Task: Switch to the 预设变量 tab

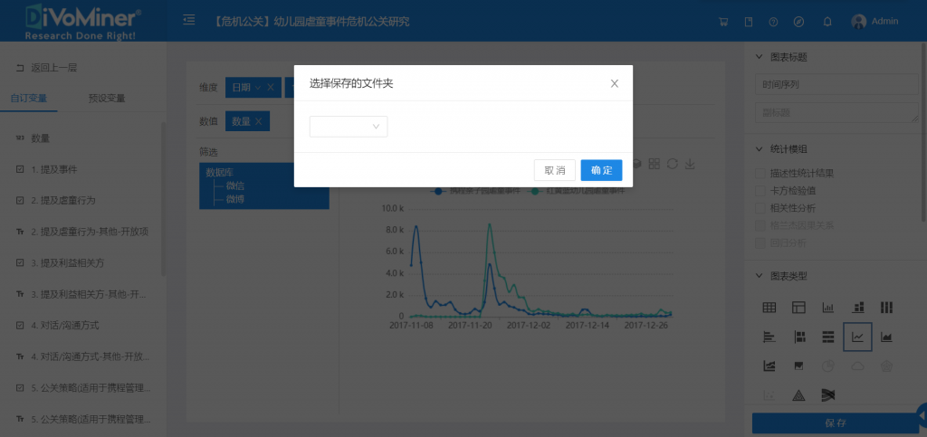Action: (107, 98)
